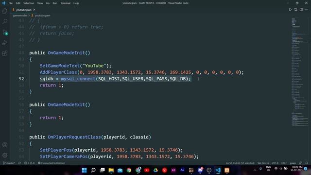This screenshot has height=175, width=311.
Task: Click gamemodes folder in breadcrumb
Action: tap(20, 16)
